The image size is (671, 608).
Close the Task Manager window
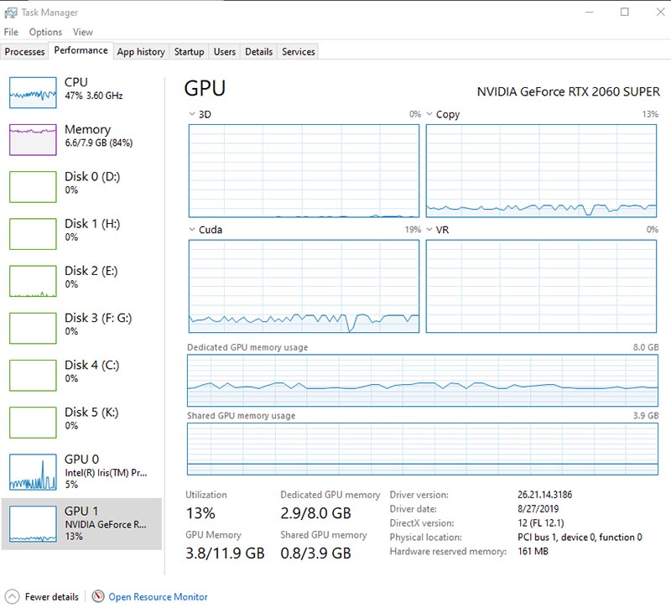tap(660, 12)
